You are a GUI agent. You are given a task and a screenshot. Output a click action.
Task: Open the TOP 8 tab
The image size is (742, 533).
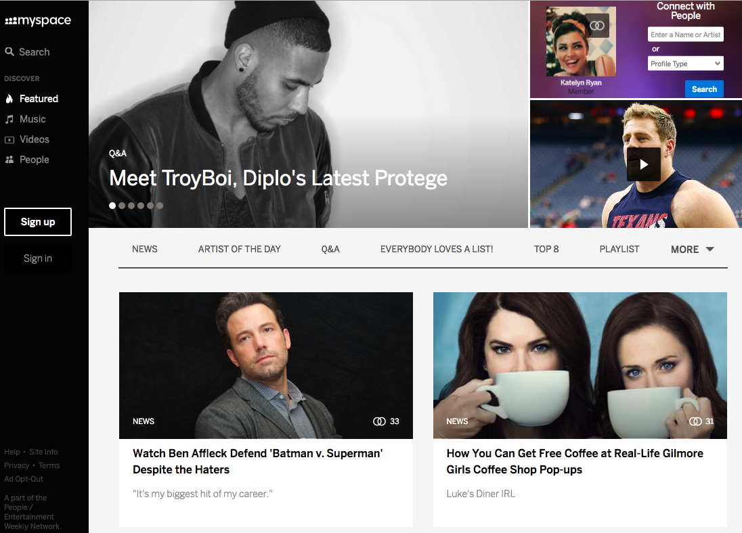(x=546, y=249)
